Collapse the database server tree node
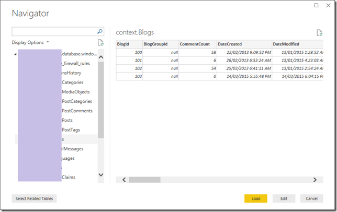This screenshot has height=212, width=337. (15, 54)
